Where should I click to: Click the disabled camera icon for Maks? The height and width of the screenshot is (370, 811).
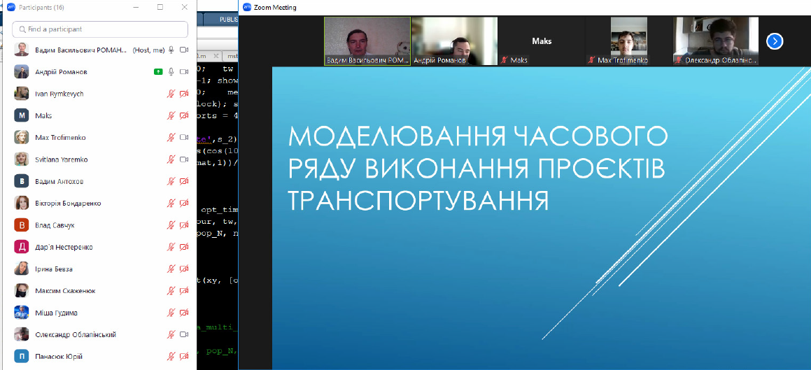pyautogui.click(x=184, y=115)
